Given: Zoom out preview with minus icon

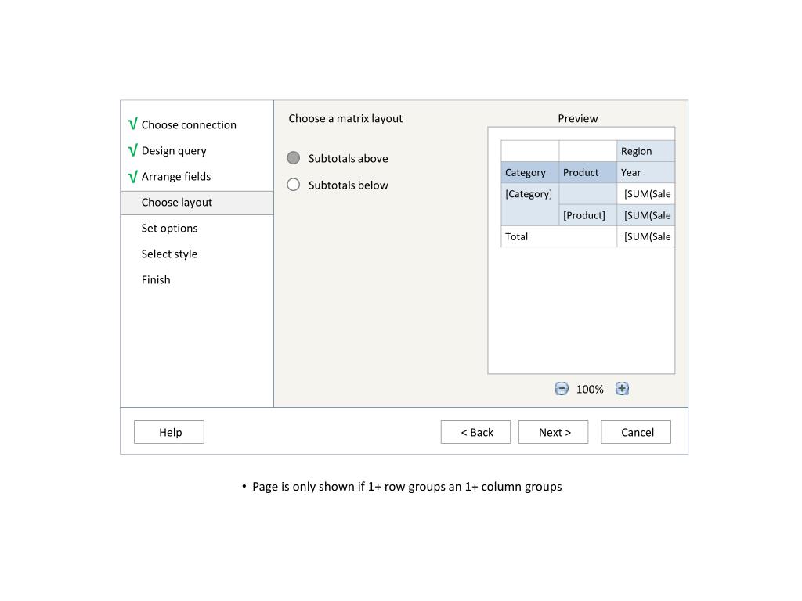Looking at the screenshot, I should click(x=562, y=389).
